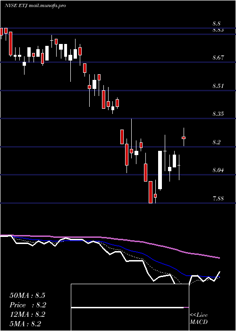Click the 12MA : 8.2 readout
This screenshot has height=331, width=236.
(x=27, y=314)
